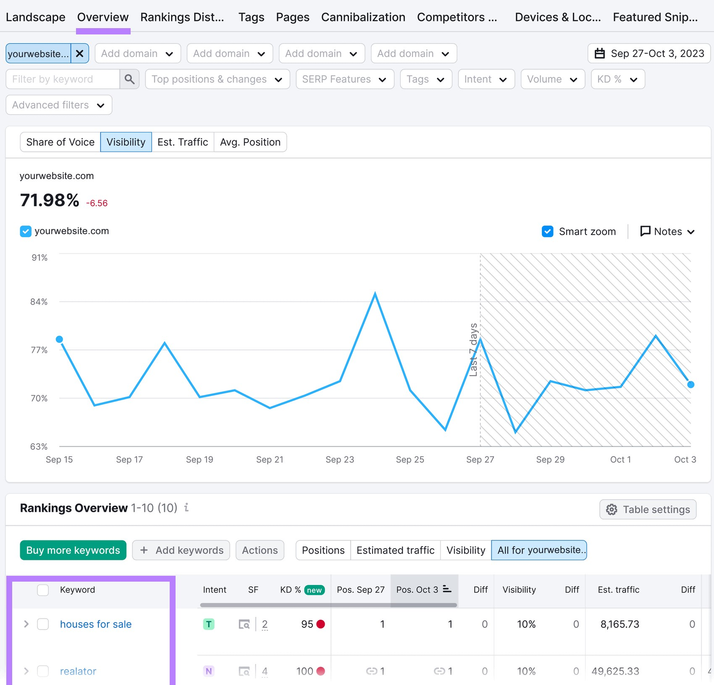Open the Cannibalization section
Screen dimensions: 714x685
363,17
